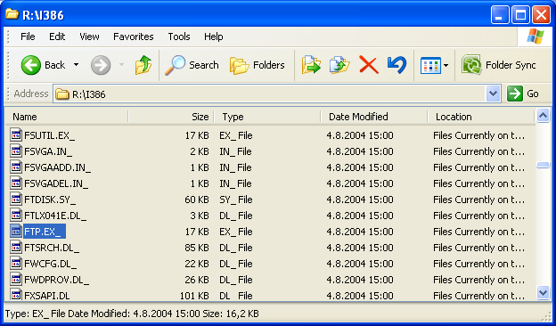Click inside the Address field text

88,94
